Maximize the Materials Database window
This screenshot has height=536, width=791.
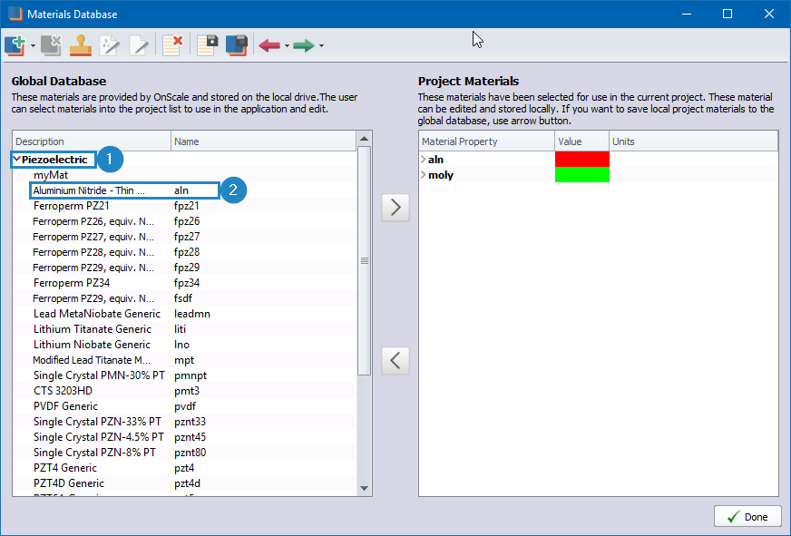click(728, 14)
